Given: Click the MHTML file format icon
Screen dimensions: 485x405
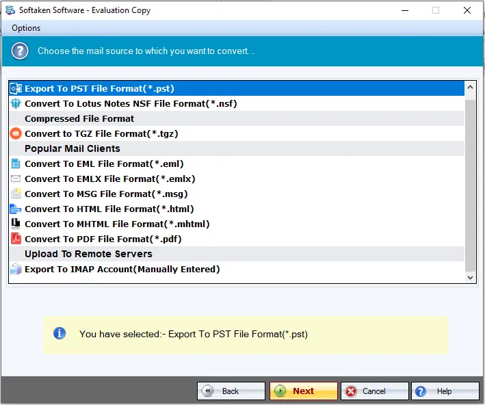Looking at the screenshot, I should click(x=16, y=224).
